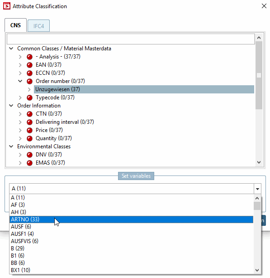Image resolution: width=270 pixels, height=278 pixels.
Task: Collapse the Order number node
Action: [20, 81]
